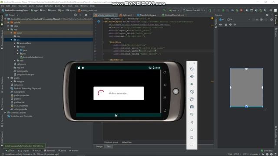Open the app run configuration dropdown
Viewport: 278px width, 156px height.
(x=174, y=10)
